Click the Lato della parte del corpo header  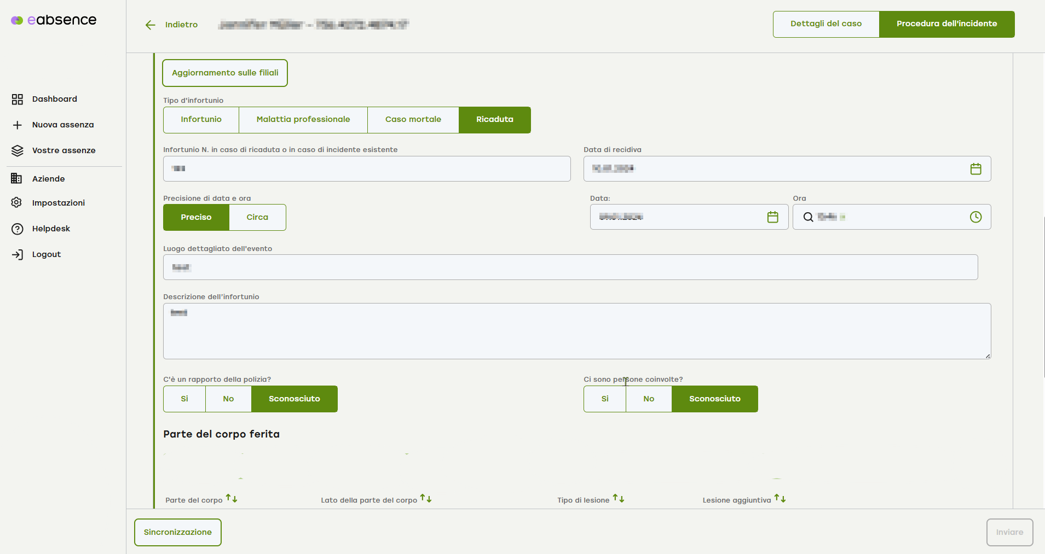pos(369,500)
